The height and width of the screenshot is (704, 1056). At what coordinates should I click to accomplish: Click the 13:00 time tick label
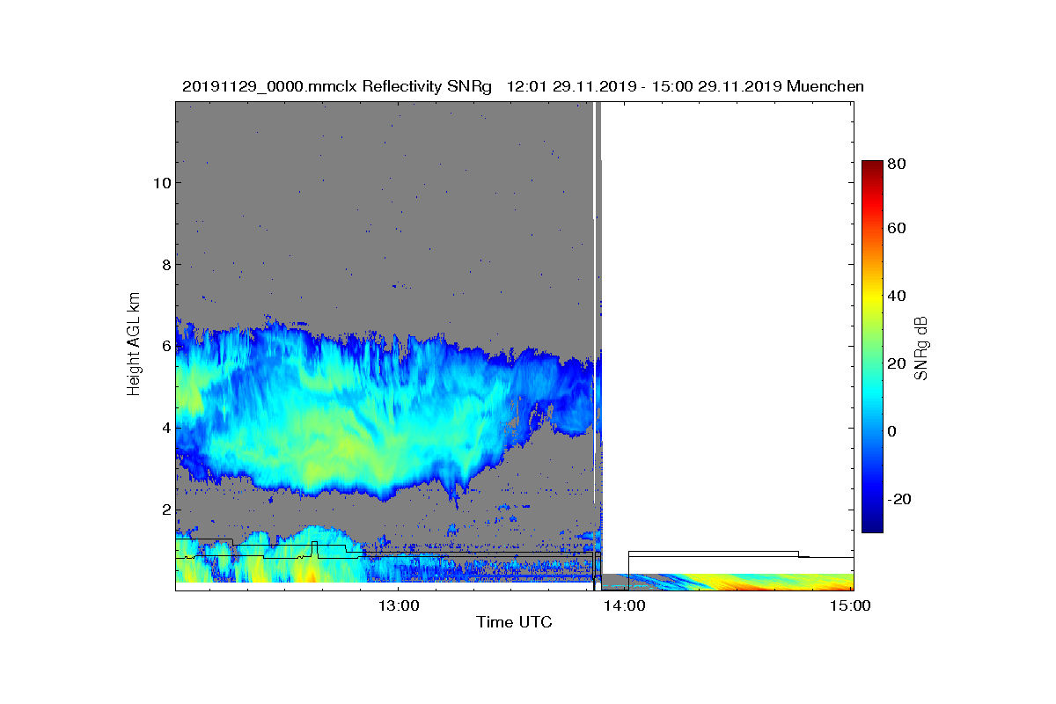(398, 605)
